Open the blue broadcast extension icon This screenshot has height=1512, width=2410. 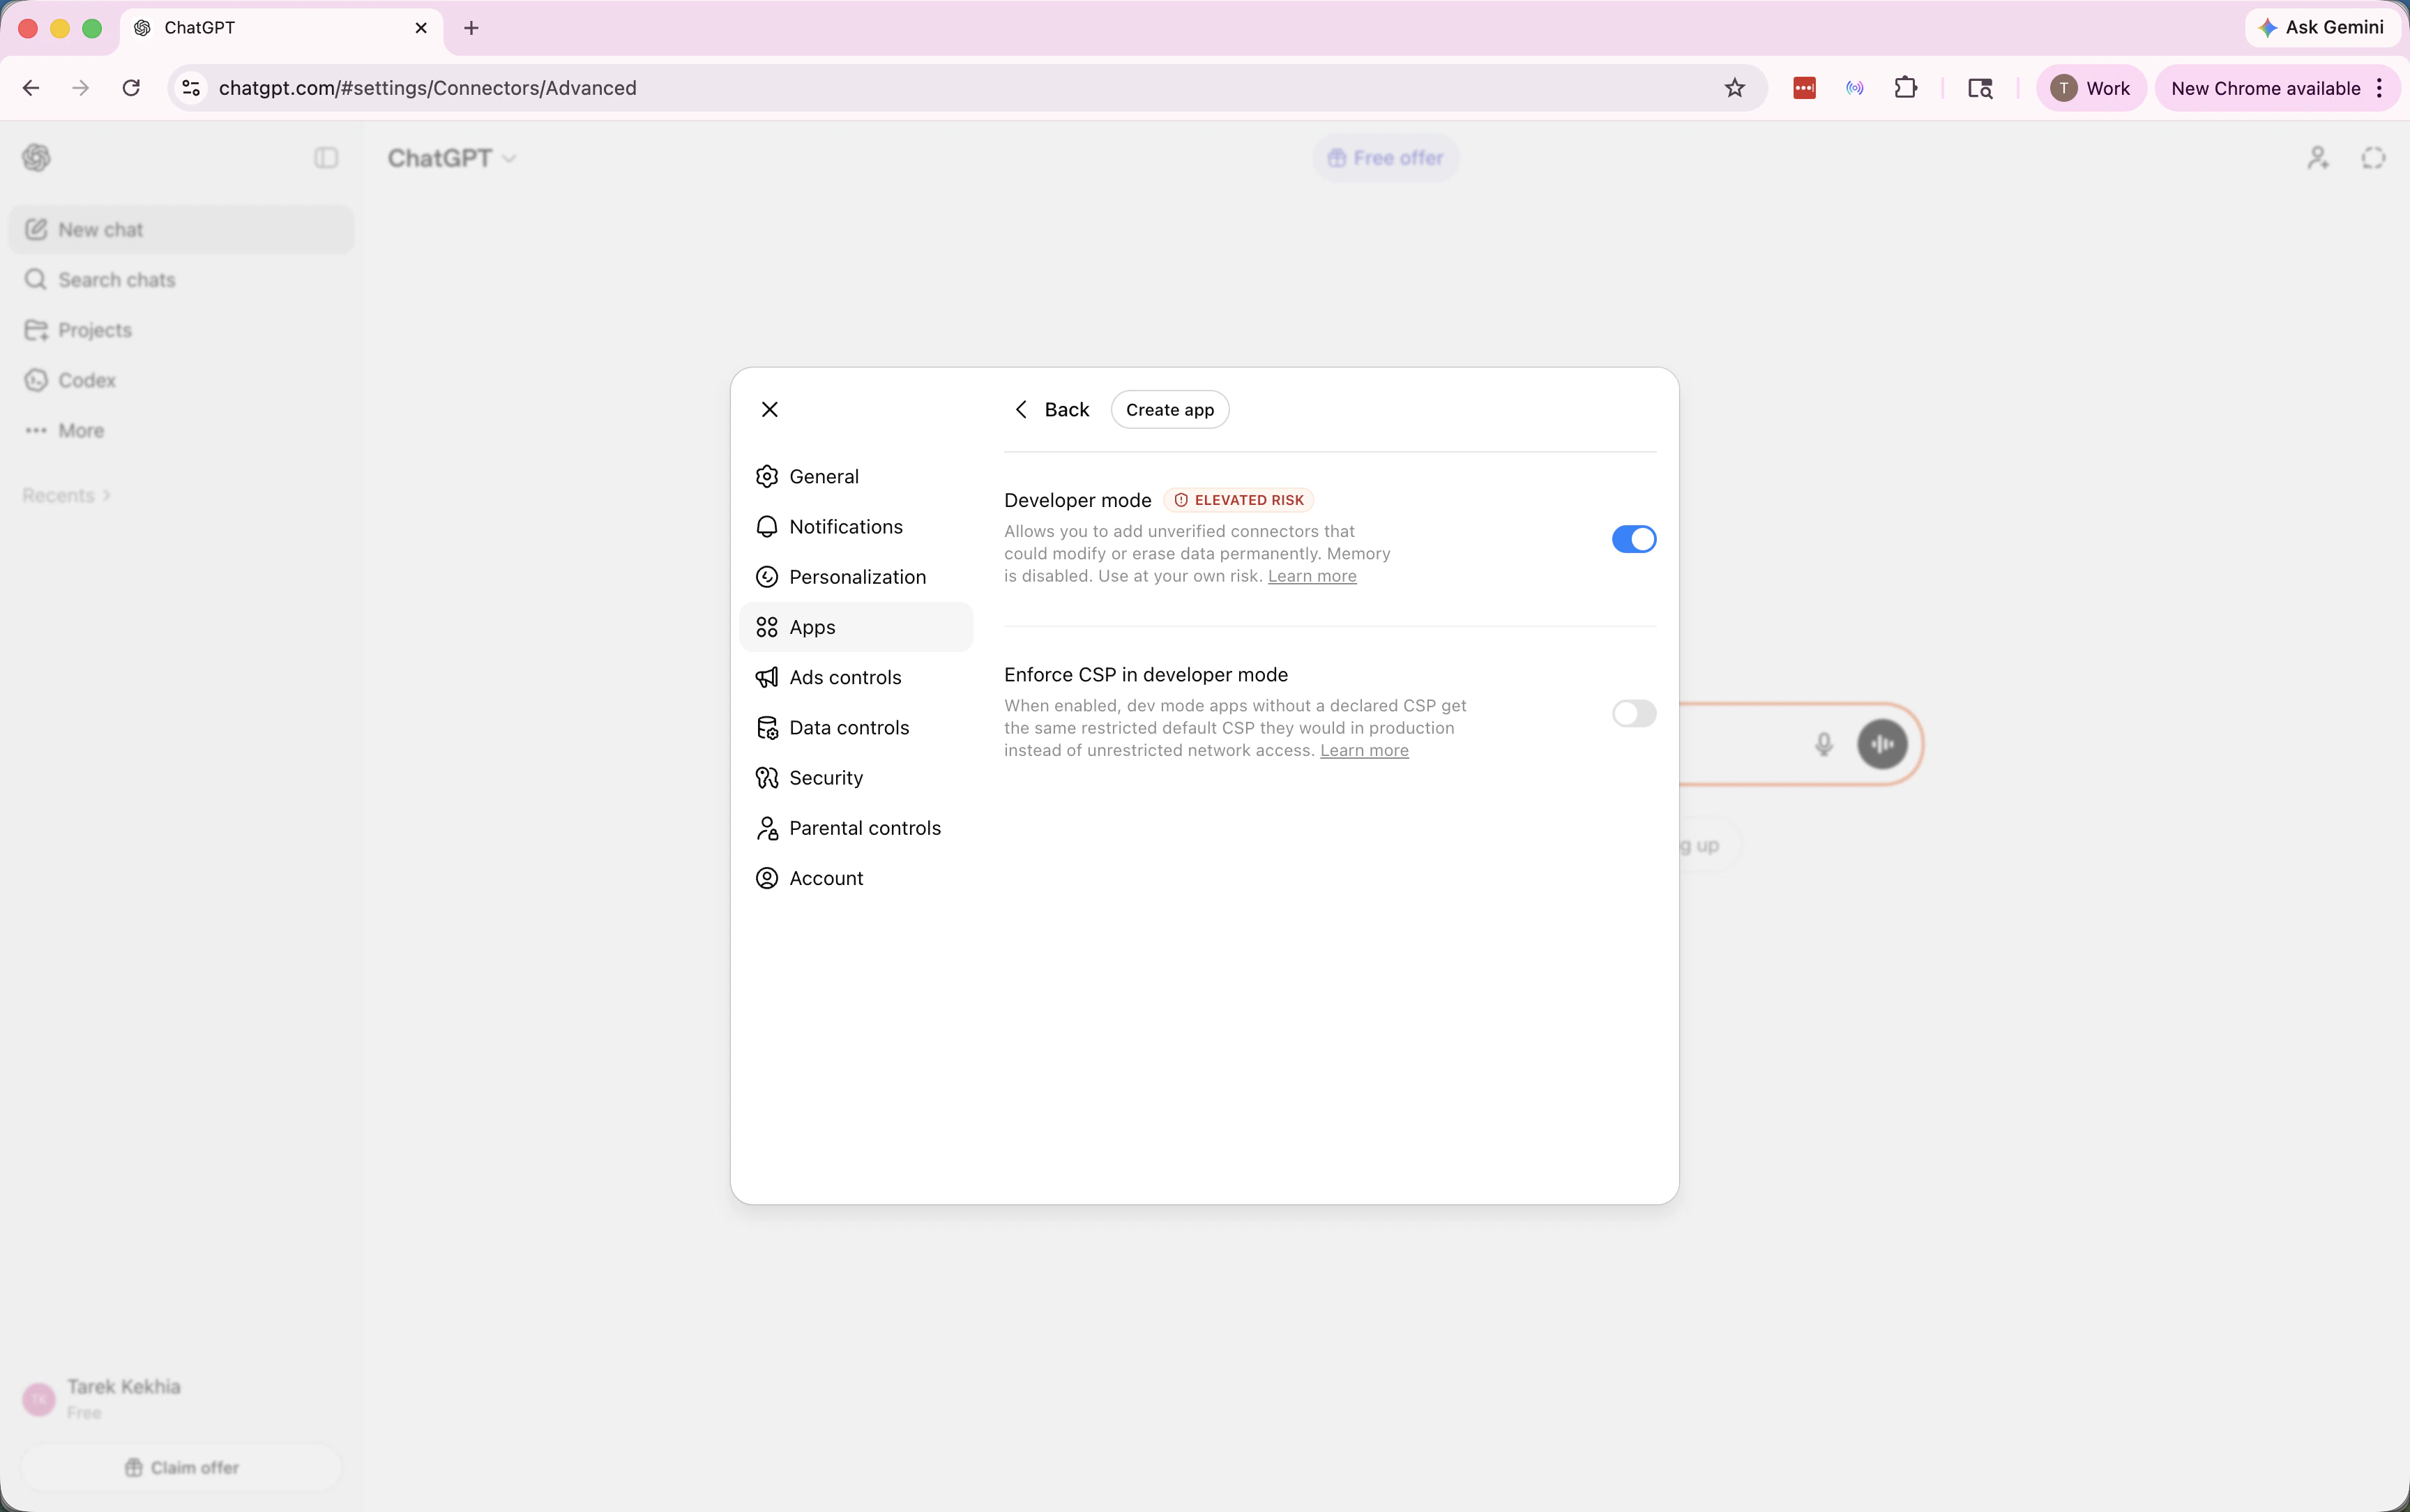(1854, 88)
